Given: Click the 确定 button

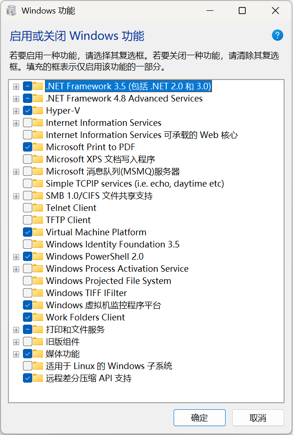Looking at the screenshot, I should pyautogui.click(x=199, y=418).
